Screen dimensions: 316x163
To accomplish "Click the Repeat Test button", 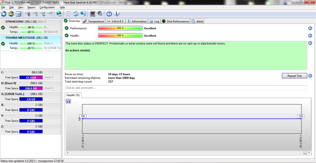I will point(294,76).
